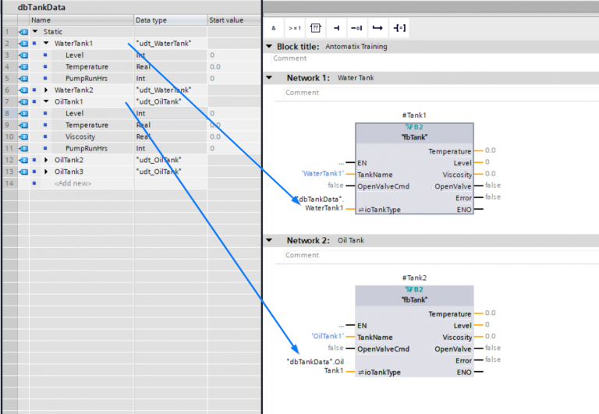
Task: Insert an OR (>=1) logic box
Action: coord(294,28)
